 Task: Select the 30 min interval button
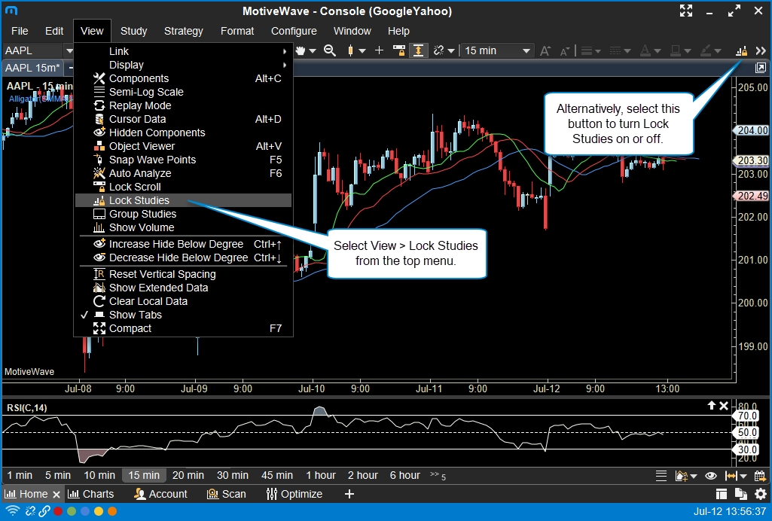pyautogui.click(x=233, y=475)
